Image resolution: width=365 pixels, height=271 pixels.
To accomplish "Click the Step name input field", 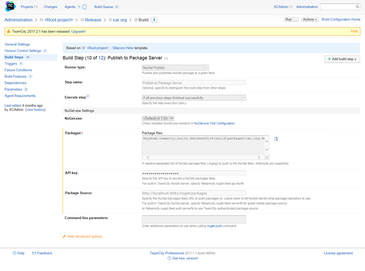I will tap(194, 83).
